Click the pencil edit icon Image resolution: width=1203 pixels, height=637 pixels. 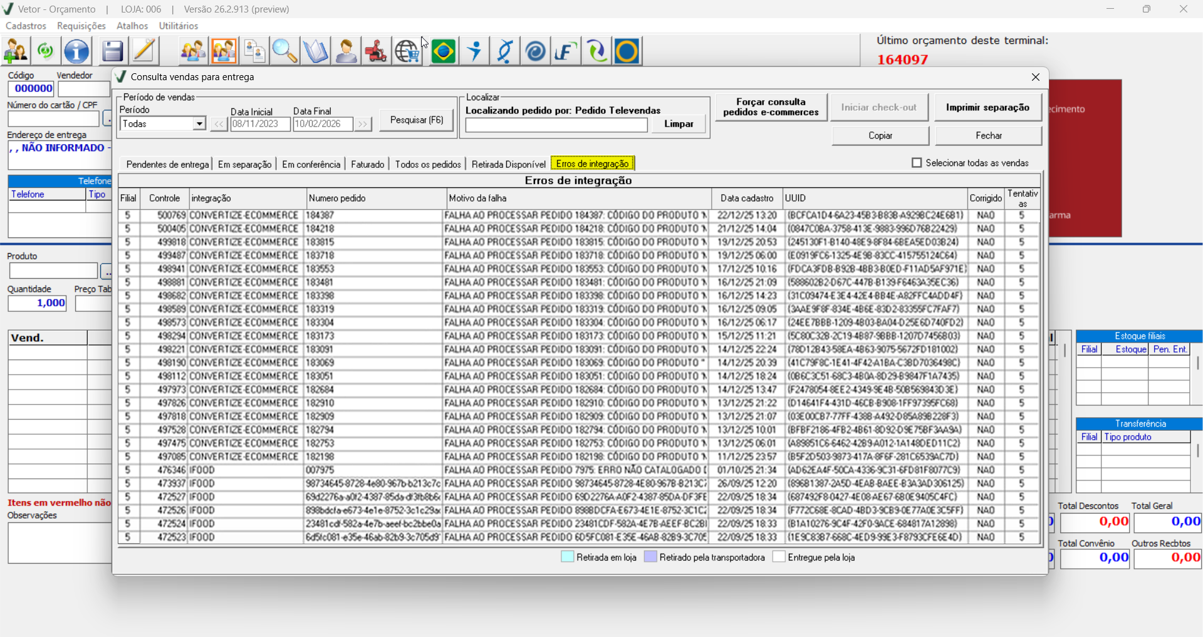[144, 51]
